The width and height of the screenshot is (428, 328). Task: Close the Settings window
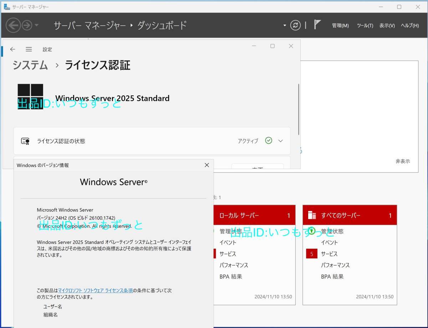tap(291, 46)
